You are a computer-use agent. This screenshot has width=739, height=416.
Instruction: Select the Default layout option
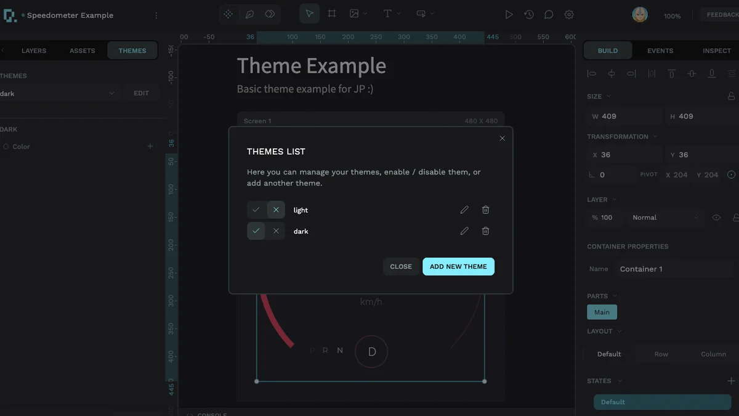click(x=609, y=354)
